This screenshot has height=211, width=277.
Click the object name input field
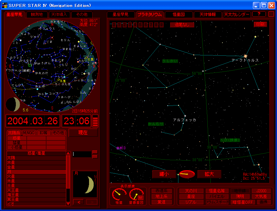[x=82, y=154]
